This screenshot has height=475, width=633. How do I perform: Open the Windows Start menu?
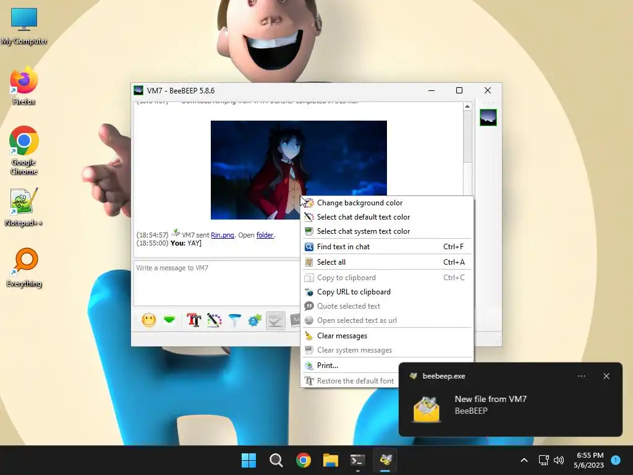(249, 460)
